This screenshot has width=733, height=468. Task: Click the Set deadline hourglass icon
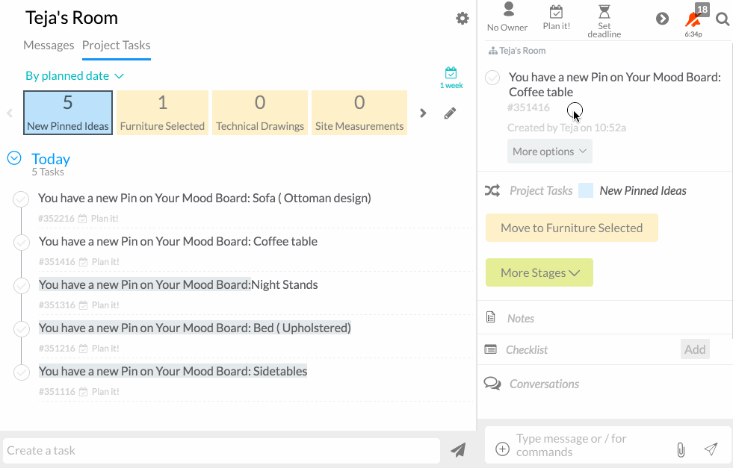pyautogui.click(x=604, y=11)
